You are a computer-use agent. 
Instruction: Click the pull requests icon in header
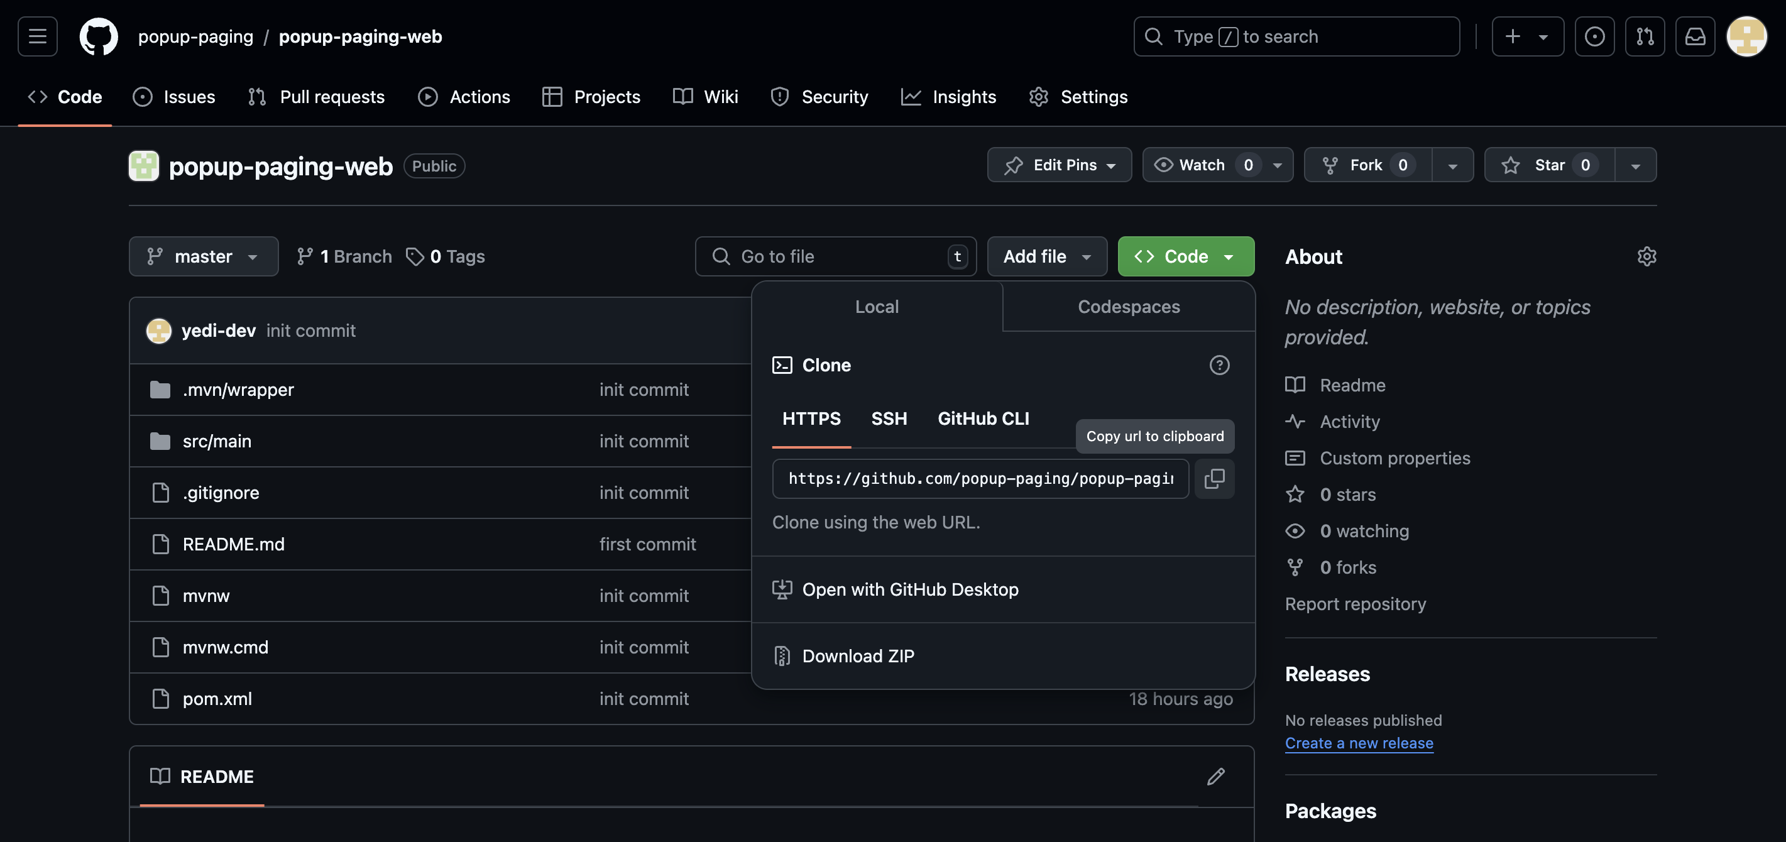[1645, 36]
